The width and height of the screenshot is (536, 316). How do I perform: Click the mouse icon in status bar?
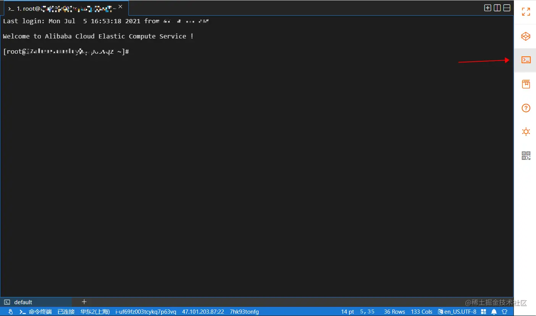(11, 312)
